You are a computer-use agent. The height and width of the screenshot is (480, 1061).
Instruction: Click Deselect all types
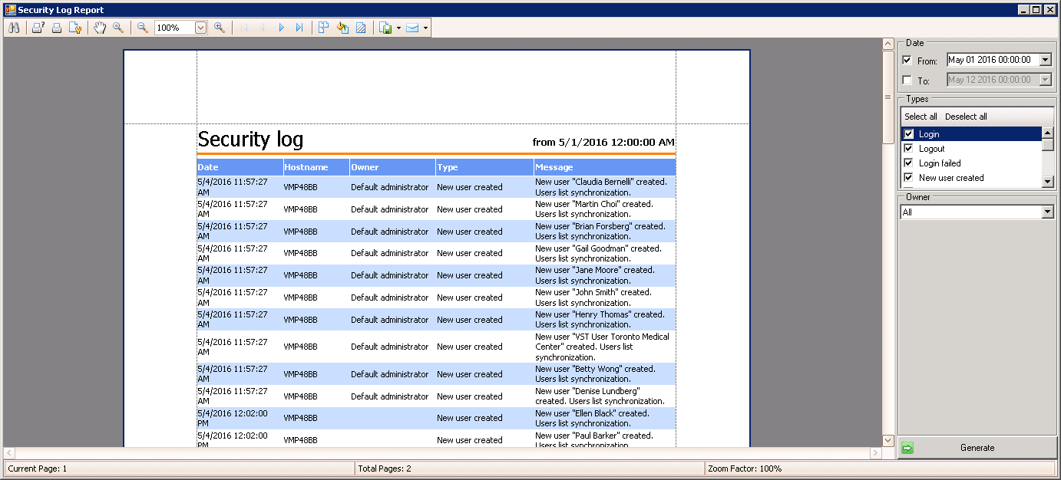[966, 117]
